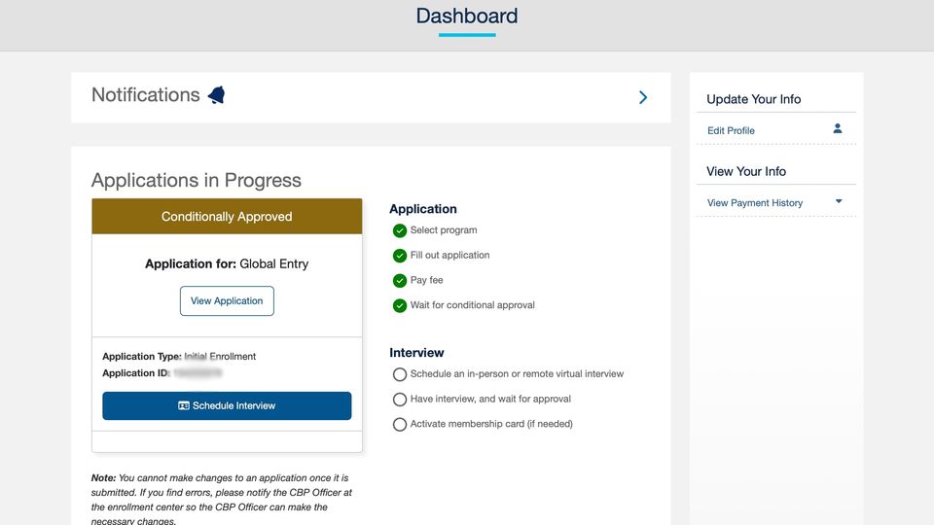Click the Dashboard tab heading
Viewport: 934px width, 525px height.
click(467, 17)
